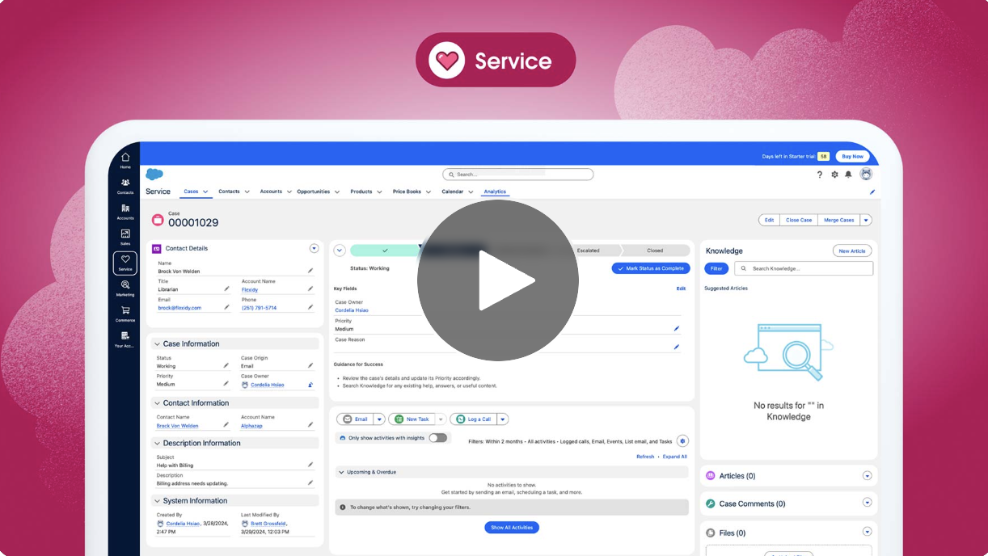988x556 pixels.
Task: Switch to the Price Books tab
Action: (407, 192)
